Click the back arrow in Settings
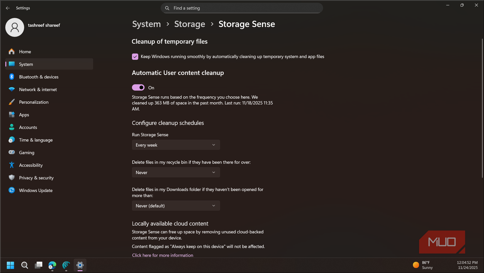Image resolution: width=484 pixels, height=273 pixels. [8, 8]
